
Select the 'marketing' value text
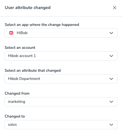16,102
